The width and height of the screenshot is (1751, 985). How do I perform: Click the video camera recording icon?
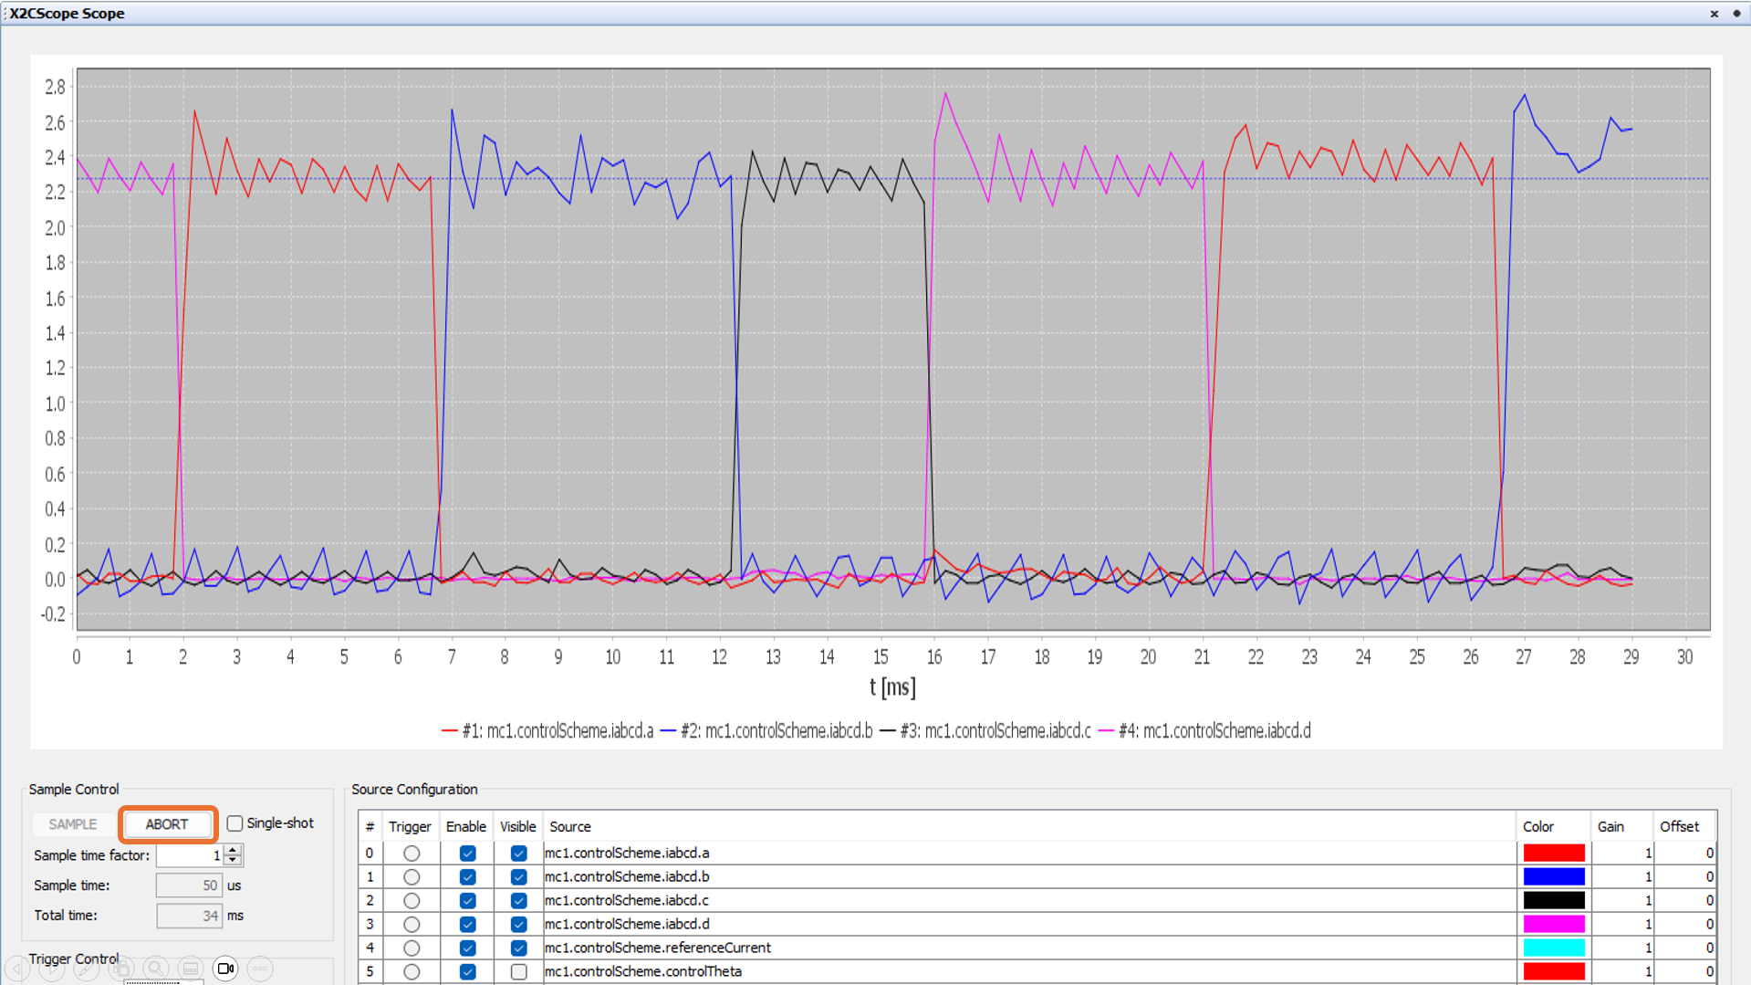225,969
